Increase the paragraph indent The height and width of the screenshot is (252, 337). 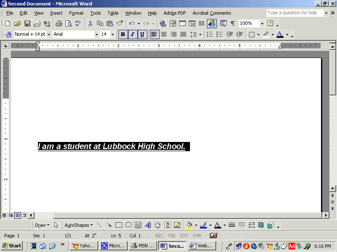tap(239, 34)
